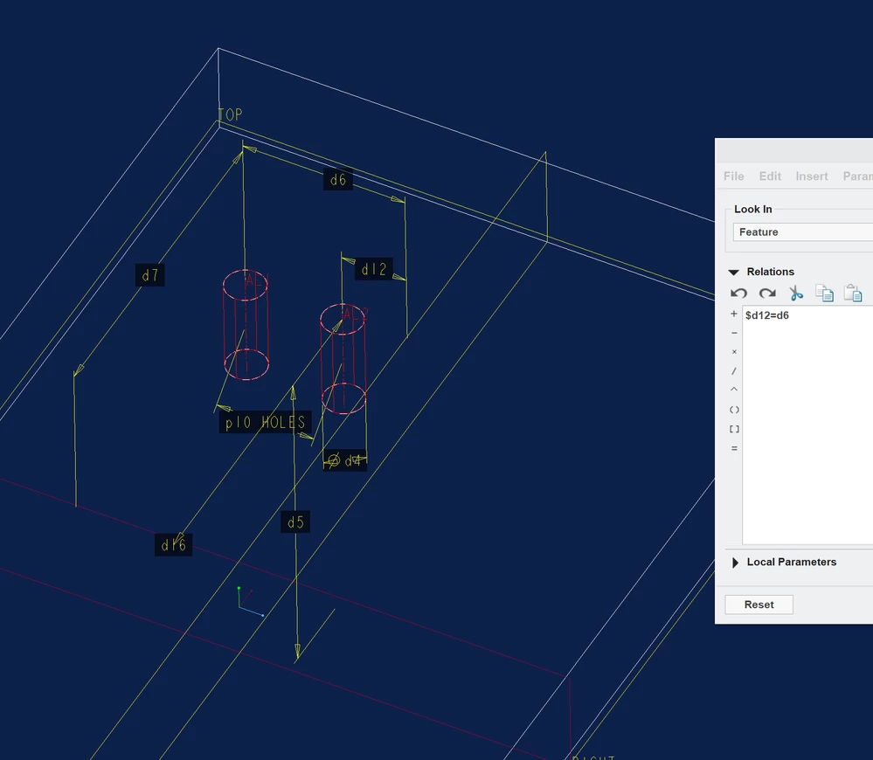This screenshot has height=760, width=873.
Task: Insert equals sign from operator side column
Action: 734,448
